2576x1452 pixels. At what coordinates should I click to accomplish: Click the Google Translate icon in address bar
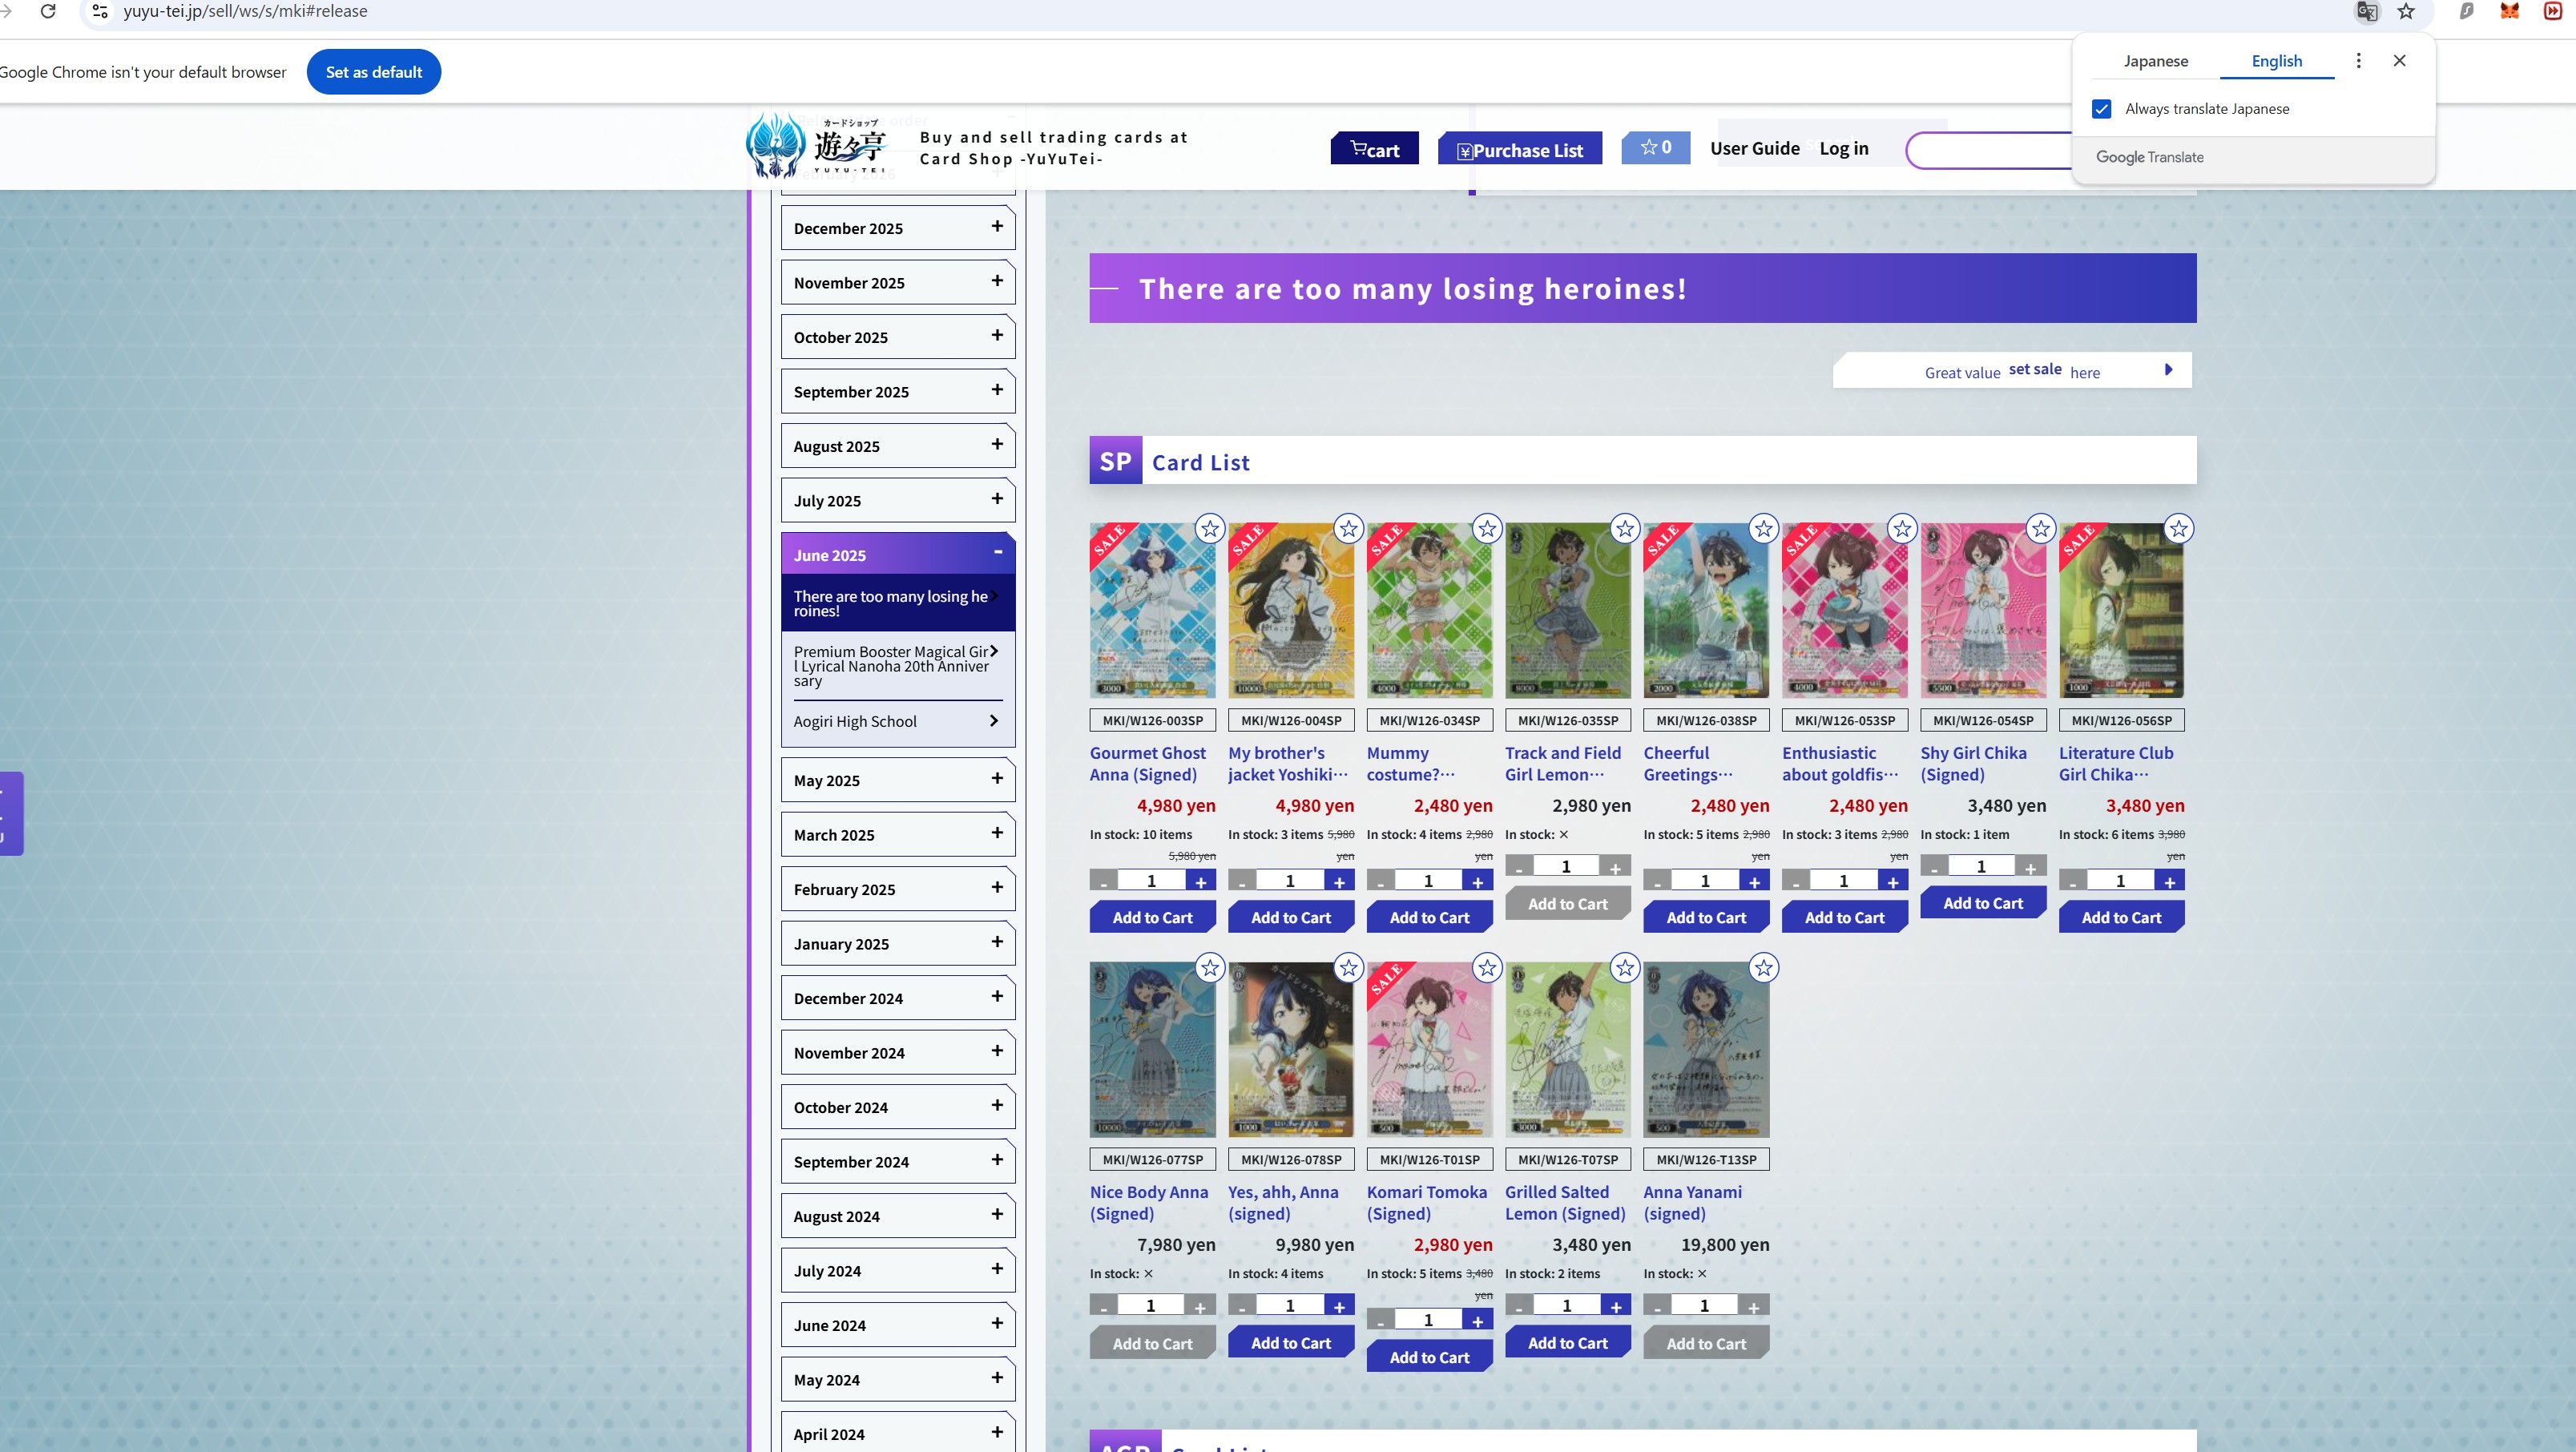[x=2366, y=11]
